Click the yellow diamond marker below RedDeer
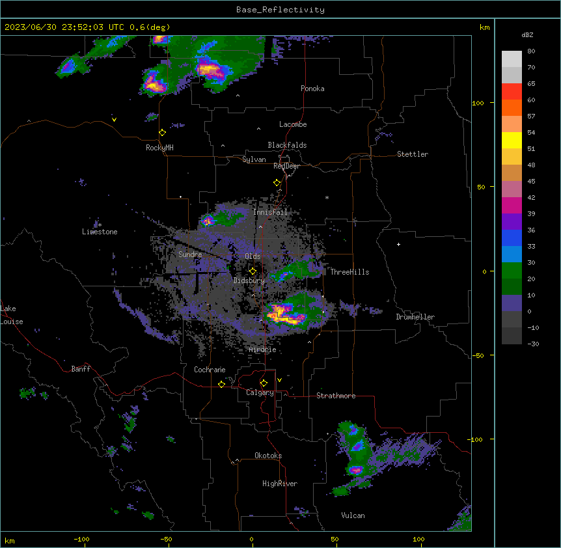 click(277, 182)
